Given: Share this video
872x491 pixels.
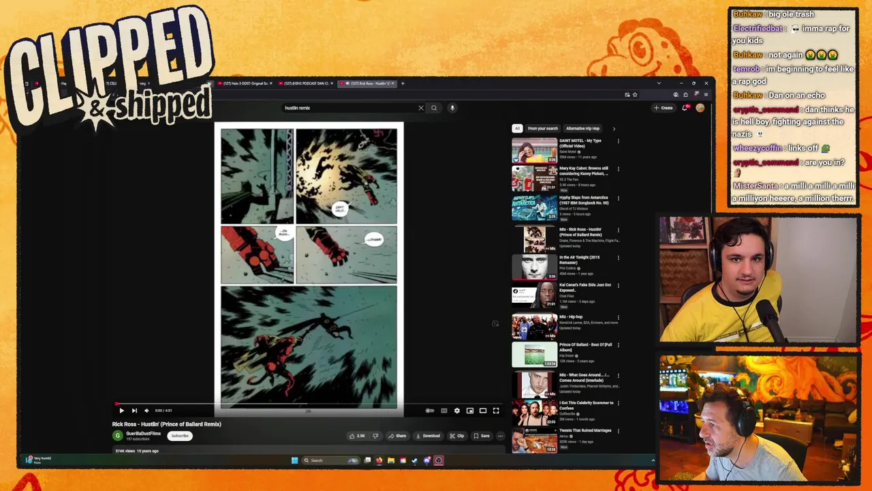Looking at the screenshot, I should click(x=397, y=436).
